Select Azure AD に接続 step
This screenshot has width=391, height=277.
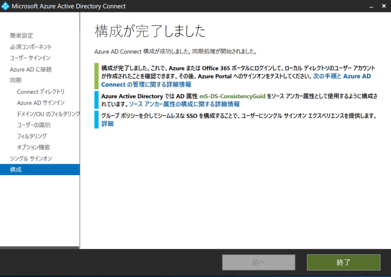[x=31, y=69]
